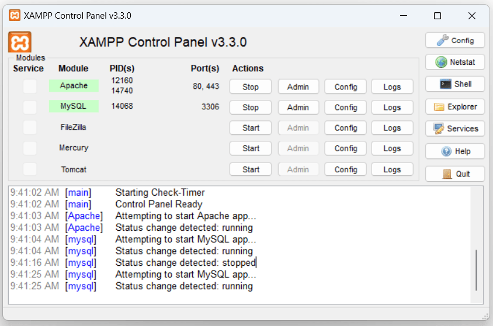
Task: Open FileZilla Config menu
Action: click(346, 127)
